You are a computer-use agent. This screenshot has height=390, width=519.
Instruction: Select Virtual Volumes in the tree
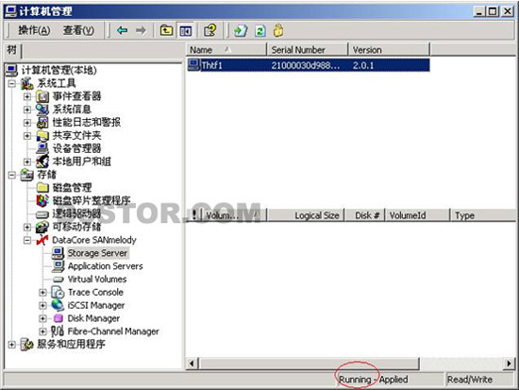click(x=97, y=280)
